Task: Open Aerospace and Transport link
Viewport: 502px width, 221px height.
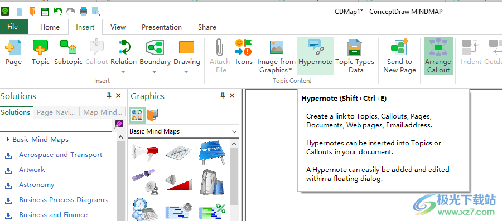Action: point(60,155)
